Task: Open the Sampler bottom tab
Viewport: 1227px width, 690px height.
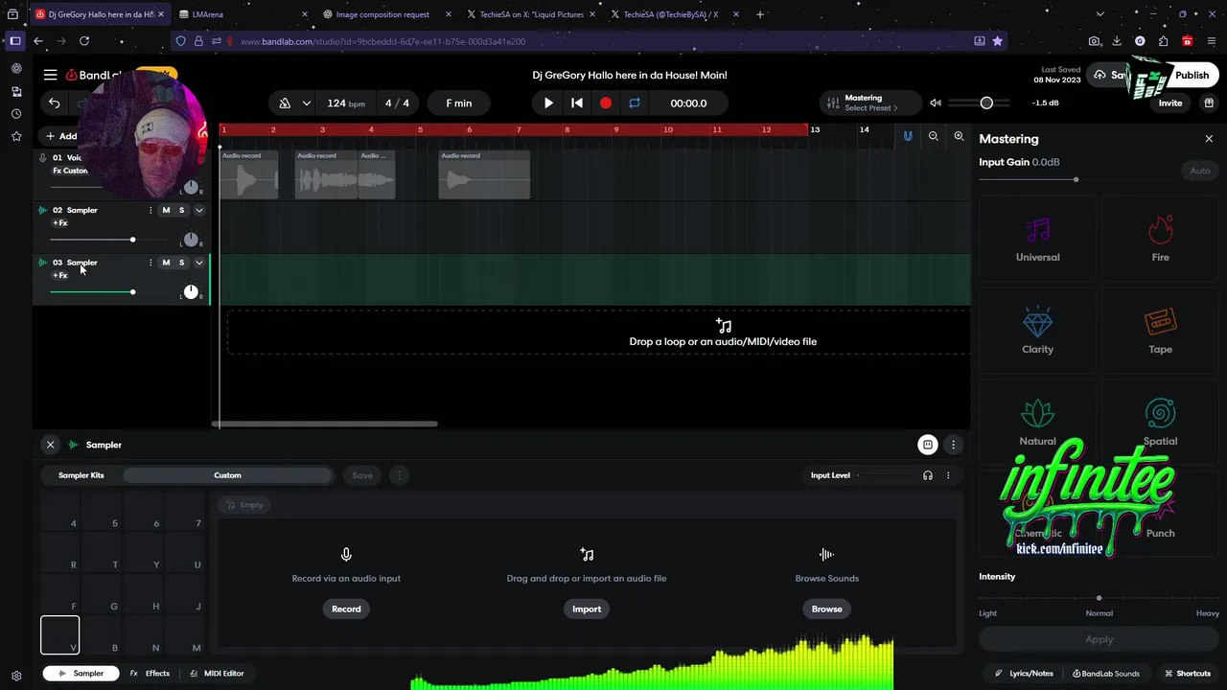Action: [81, 673]
